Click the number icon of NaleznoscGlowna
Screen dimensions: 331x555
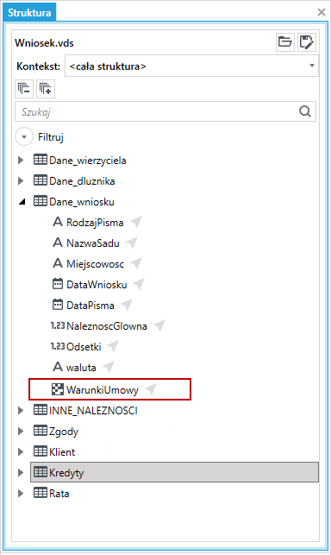(58, 325)
